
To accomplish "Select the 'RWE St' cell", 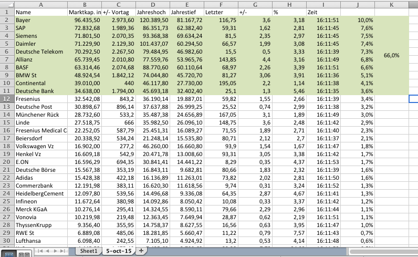I will click(41, 233).
